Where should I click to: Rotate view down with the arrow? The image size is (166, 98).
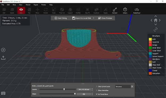tap(156, 24)
